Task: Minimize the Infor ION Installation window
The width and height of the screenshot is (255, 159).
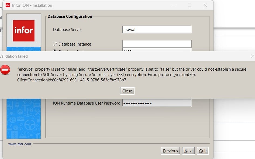Action: pos(174,5)
